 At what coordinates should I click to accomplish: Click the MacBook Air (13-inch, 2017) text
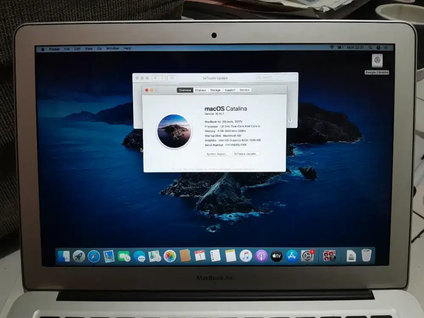(223, 122)
